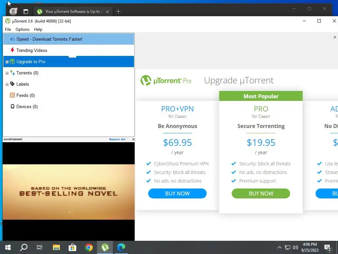Viewport: 338px width, 254px height.
Task: Expand the Upgrade to Pro tree node
Action: [x=7, y=62]
